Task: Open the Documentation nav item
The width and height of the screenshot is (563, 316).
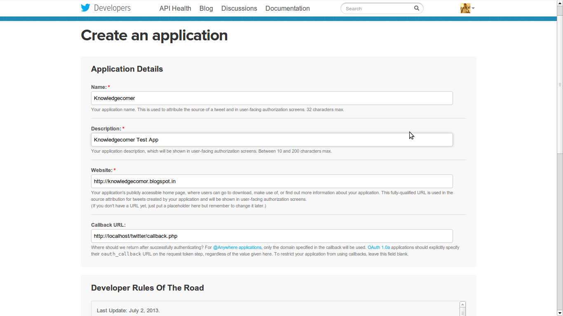Action: pyautogui.click(x=288, y=8)
